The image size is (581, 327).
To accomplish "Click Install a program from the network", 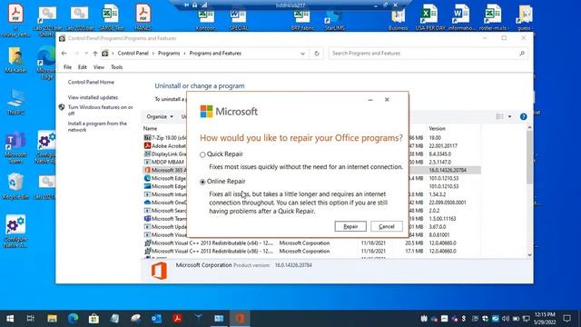I will click(97, 126).
